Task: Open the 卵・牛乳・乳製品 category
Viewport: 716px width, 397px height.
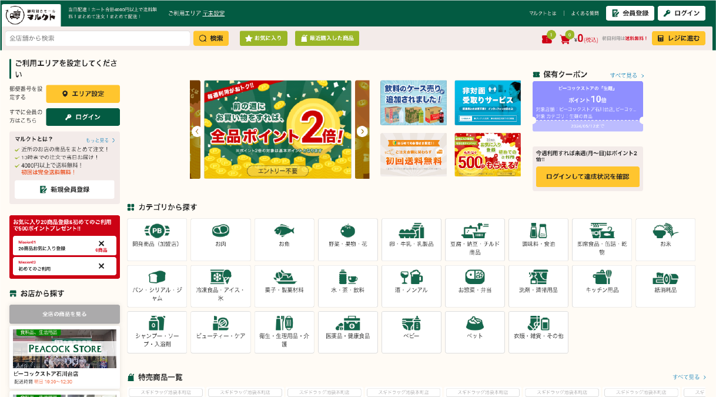Action: [411, 239]
